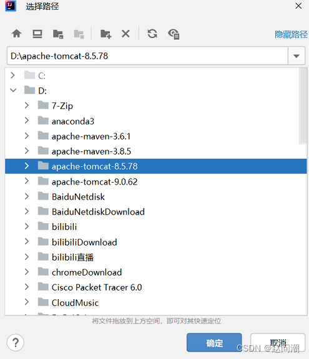
Task: Click the 隐藏路径 hide path link
Action: point(291,34)
